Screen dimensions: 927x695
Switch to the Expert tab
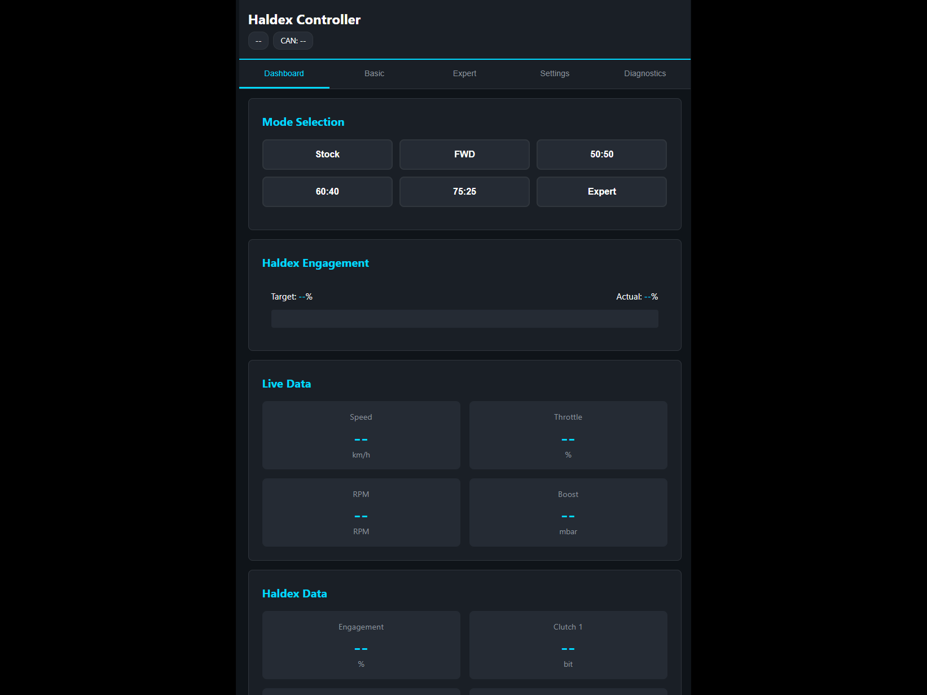[x=464, y=74]
